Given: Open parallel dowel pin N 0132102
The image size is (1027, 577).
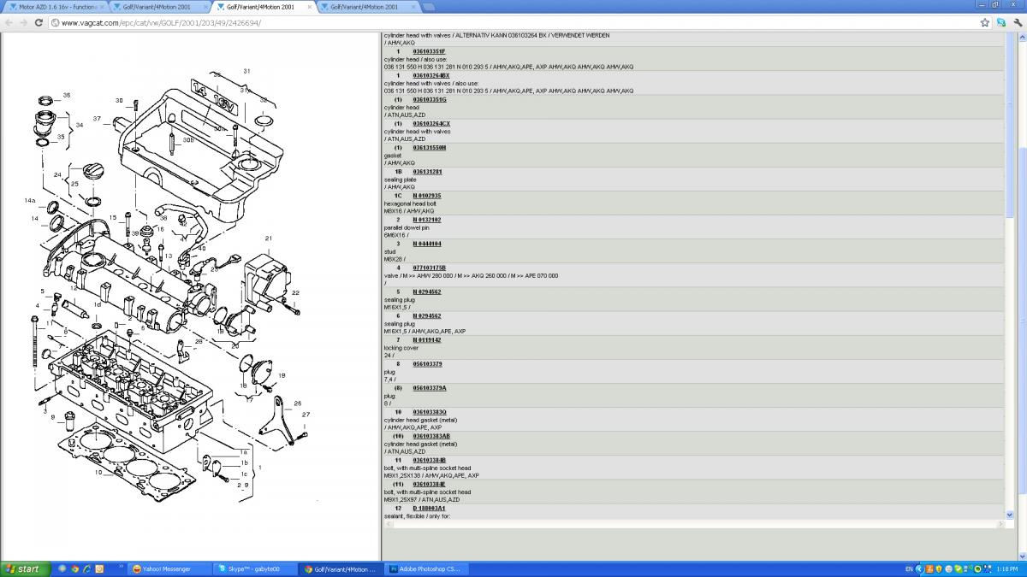Looking at the screenshot, I should pos(426,219).
